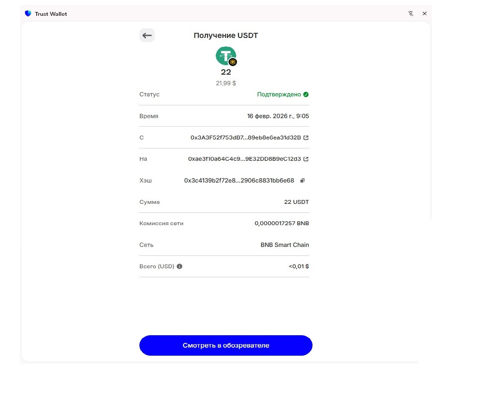Click the green confirmed checkmark icon
This screenshot has height=409, width=486.
306,95
